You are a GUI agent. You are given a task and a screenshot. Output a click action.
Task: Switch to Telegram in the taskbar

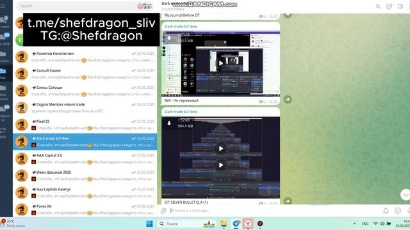coord(236,224)
